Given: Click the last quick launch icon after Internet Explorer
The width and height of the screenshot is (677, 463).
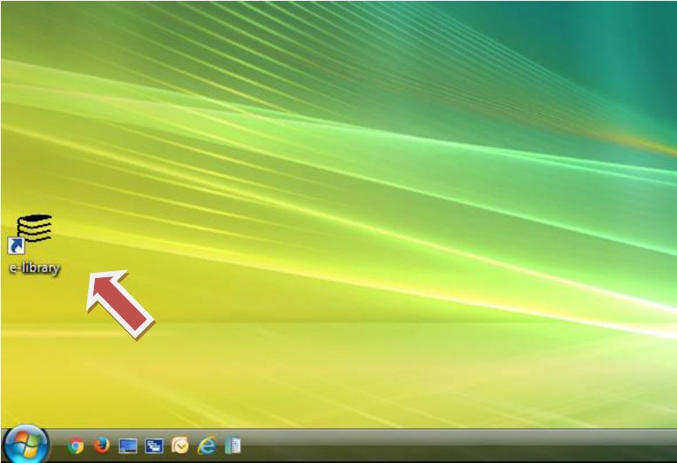Looking at the screenshot, I should 231,446.
